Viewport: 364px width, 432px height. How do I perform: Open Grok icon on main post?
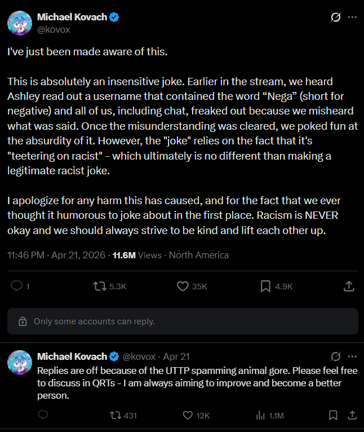click(335, 18)
